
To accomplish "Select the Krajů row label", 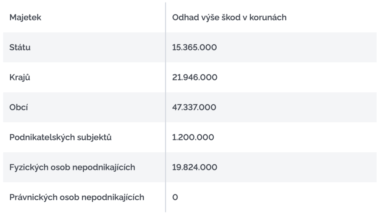I will coord(21,77).
